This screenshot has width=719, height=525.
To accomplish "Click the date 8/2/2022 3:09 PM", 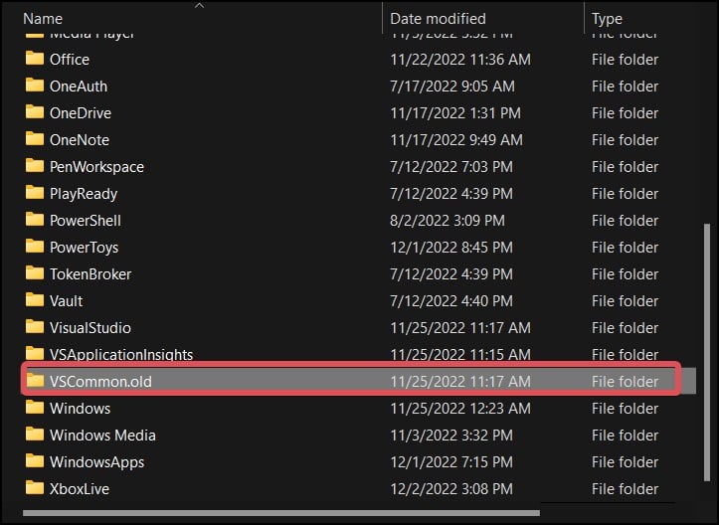I will pos(448,221).
